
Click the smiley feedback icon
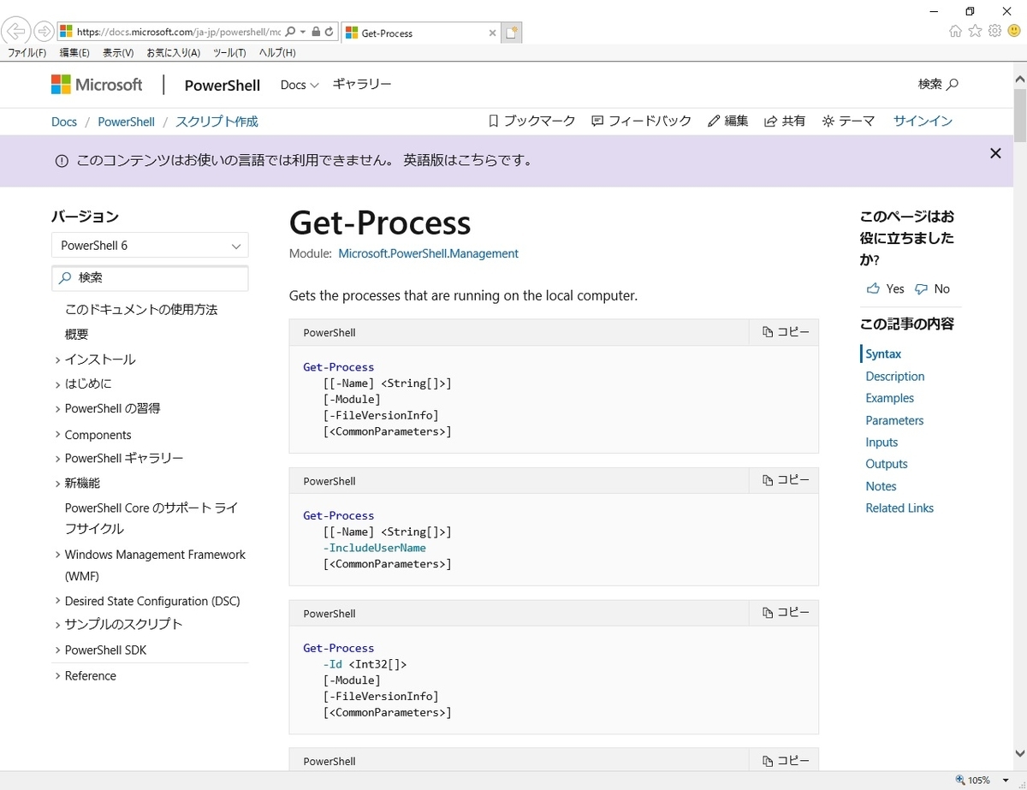1014,32
